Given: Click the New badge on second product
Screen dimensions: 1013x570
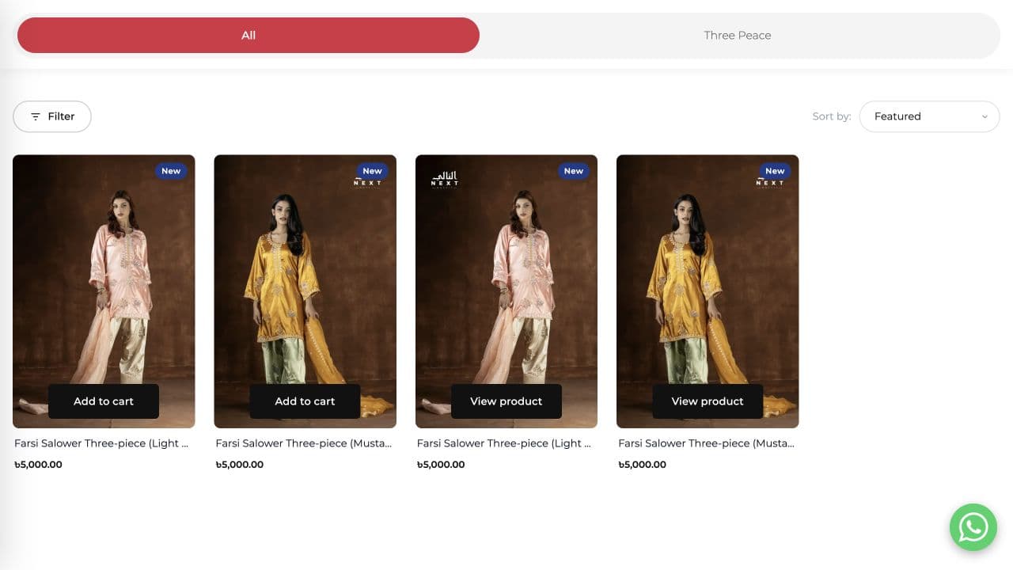Looking at the screenshot, I should [372, 171].
